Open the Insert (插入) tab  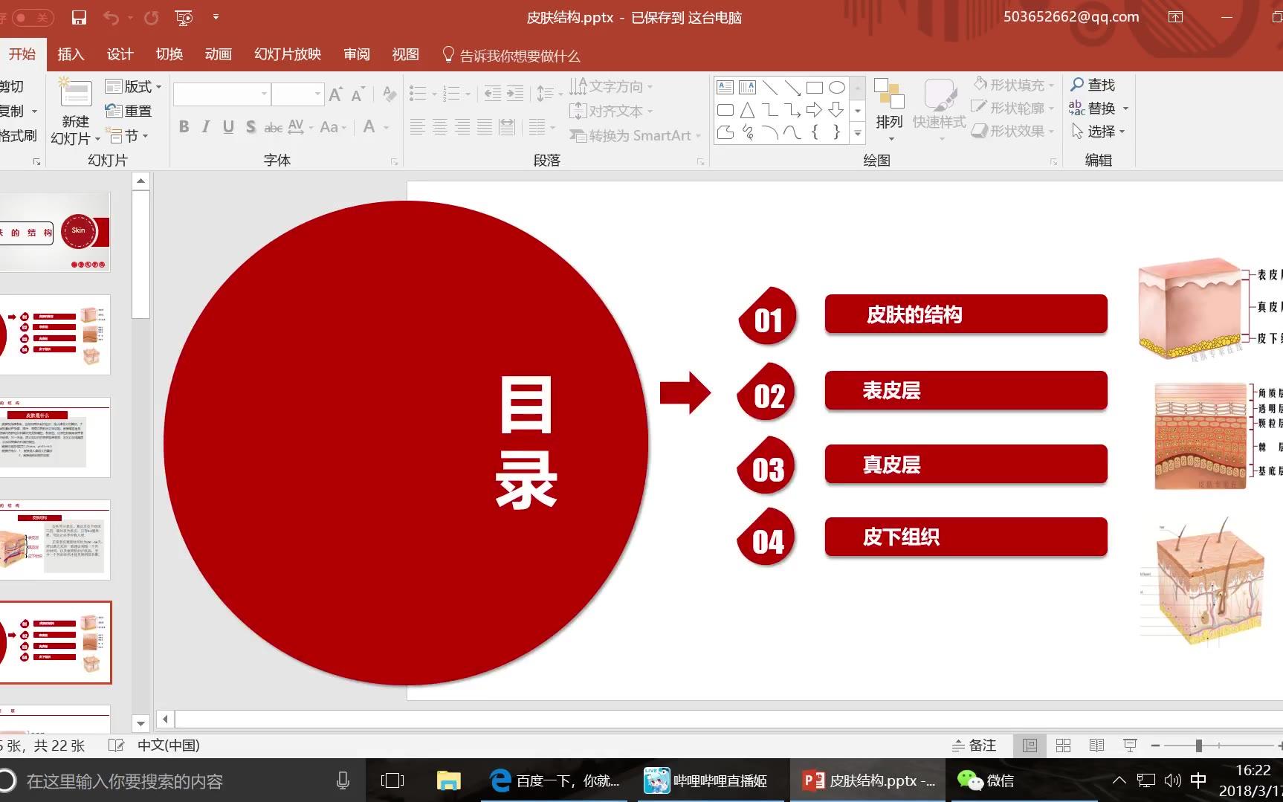point(71,54)
